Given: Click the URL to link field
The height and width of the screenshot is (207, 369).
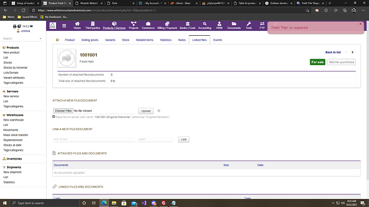Looking at the screenshot, I should pos(94,139).
